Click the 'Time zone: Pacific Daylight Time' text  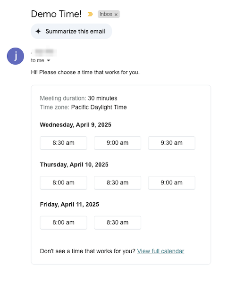(x=83, y=107)
